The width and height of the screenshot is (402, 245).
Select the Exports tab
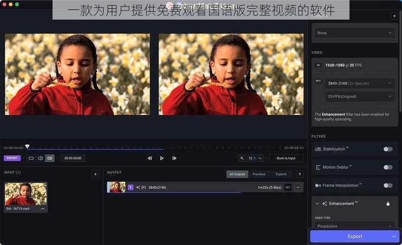[x=281, y=174]
